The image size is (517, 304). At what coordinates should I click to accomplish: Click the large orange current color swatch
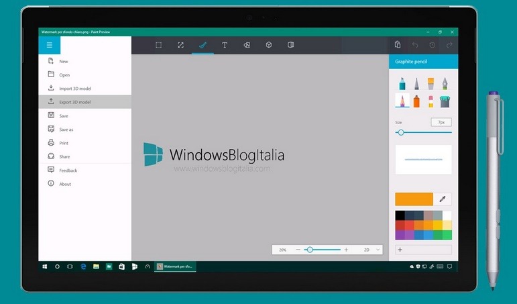[414, 199]
